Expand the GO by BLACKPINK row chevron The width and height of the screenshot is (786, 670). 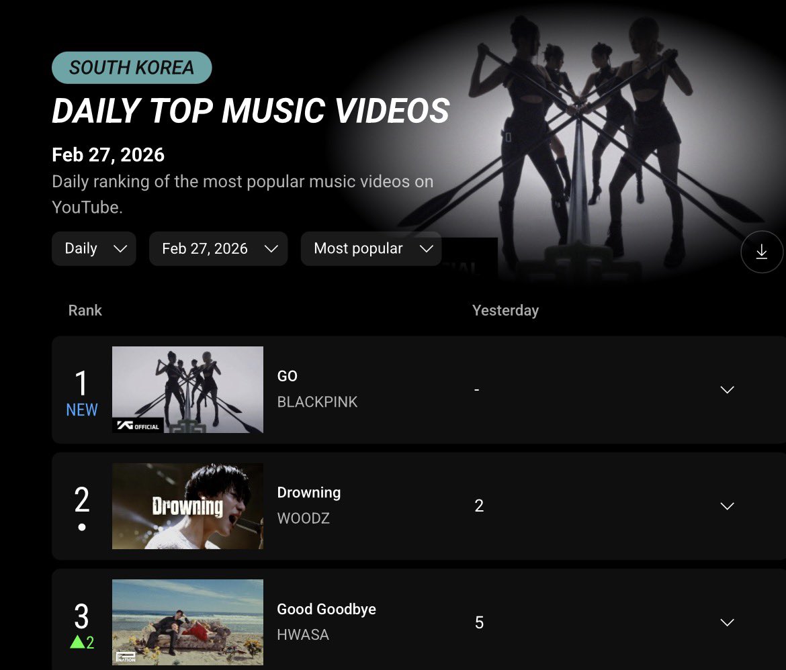click(727, 389)
